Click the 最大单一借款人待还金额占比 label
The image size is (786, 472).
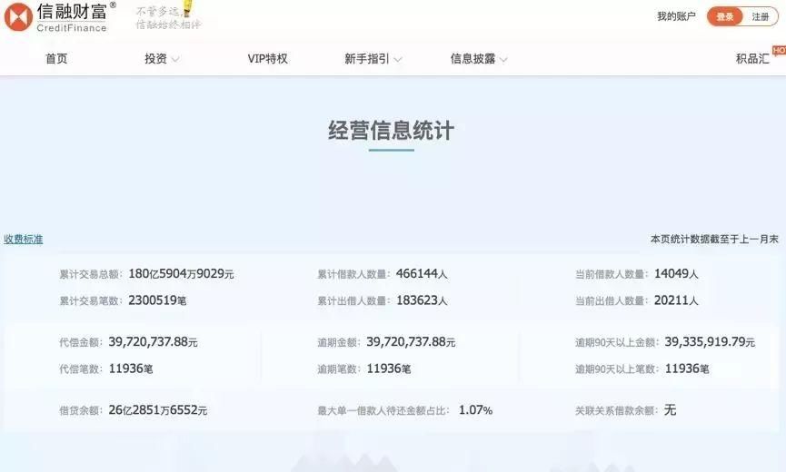tap(383, 411)
